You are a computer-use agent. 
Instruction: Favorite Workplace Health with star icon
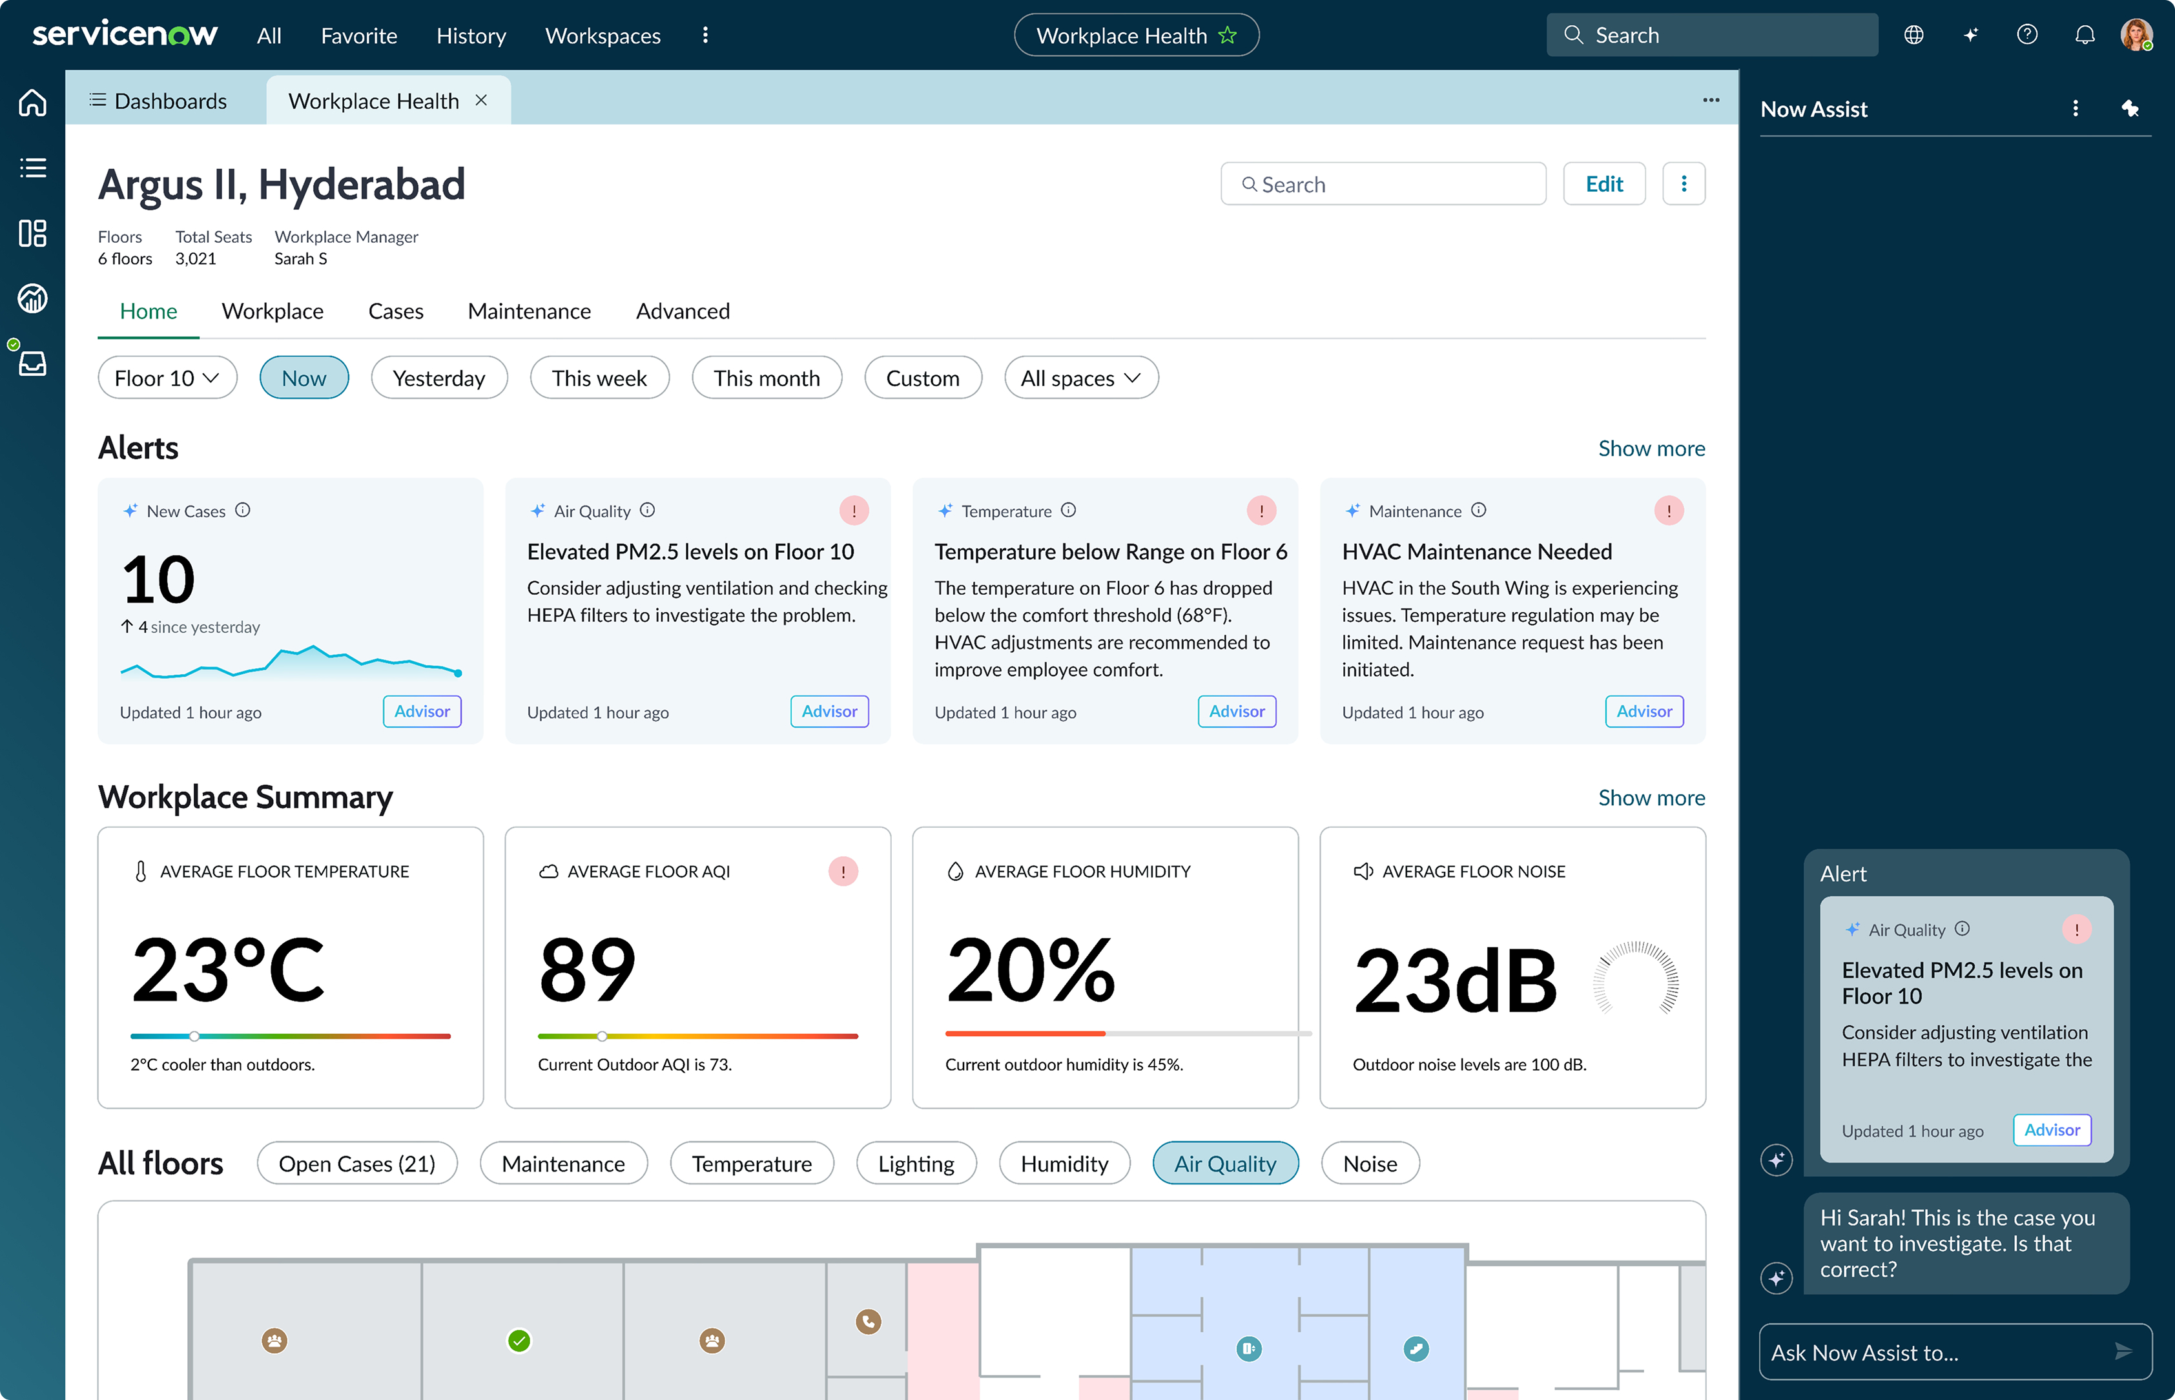[x=1227, y=36]
